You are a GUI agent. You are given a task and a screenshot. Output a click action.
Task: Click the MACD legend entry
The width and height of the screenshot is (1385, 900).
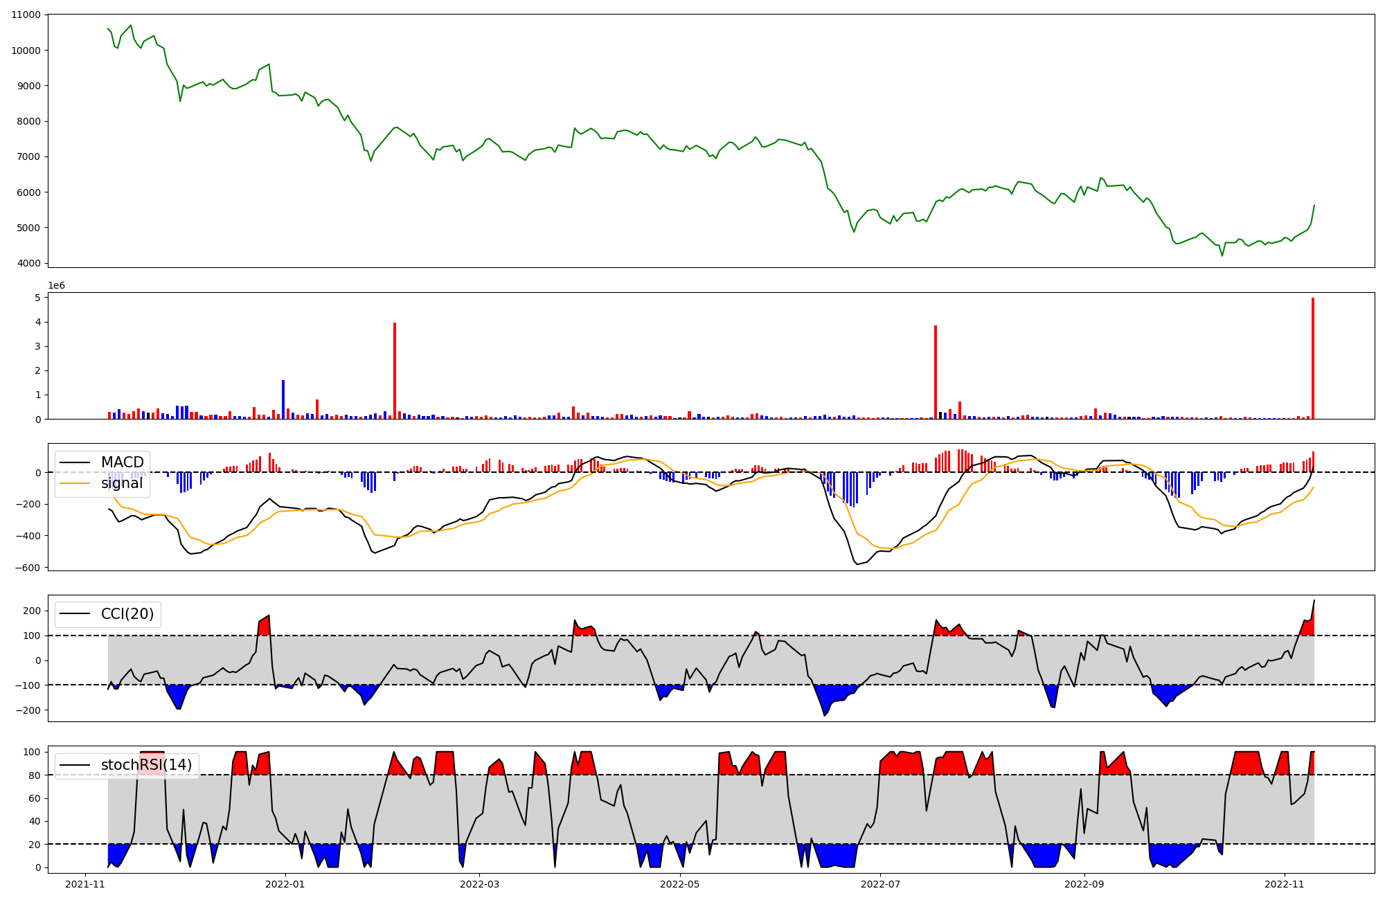(x=122, y=462)
